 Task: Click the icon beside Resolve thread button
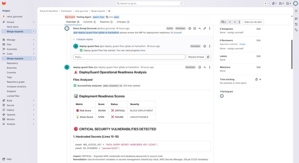pos(208,57)
